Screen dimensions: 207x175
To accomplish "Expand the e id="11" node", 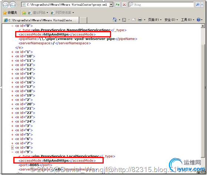I will (12, 61).
